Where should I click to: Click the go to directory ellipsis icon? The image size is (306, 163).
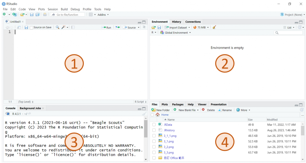pos(302,115)
